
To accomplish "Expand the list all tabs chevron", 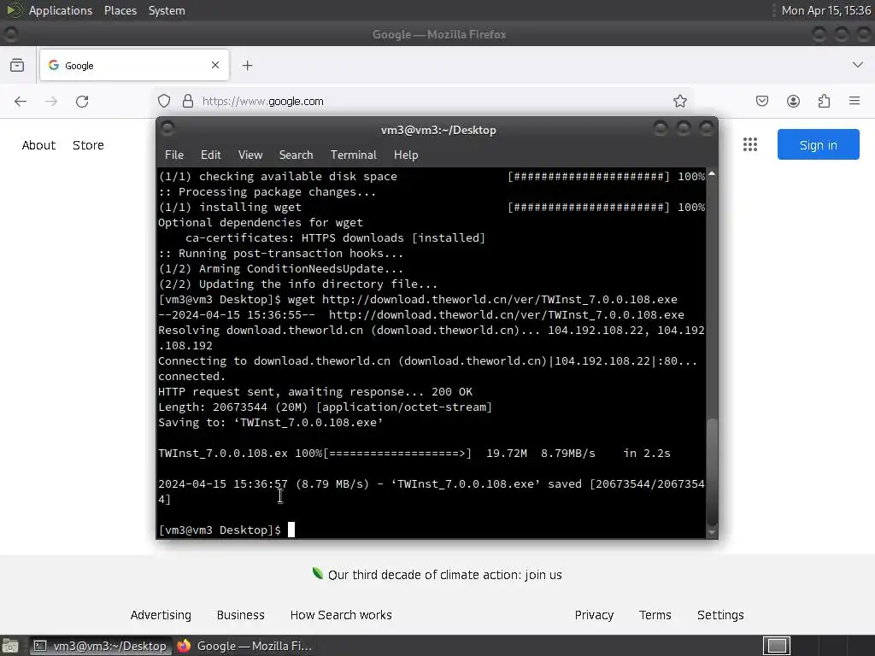I will [858, 65].
